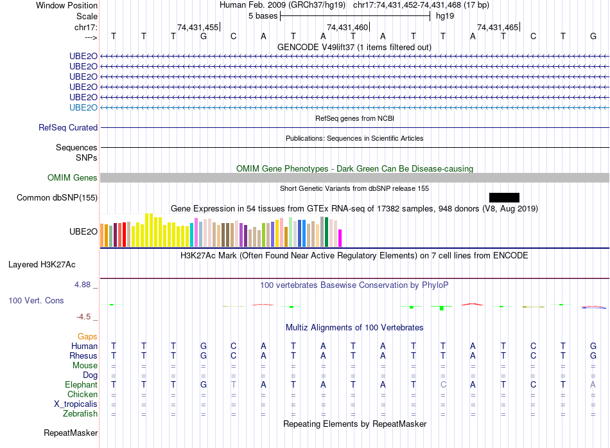610x448 pixels.
Task: Click the hg19 label beside the scale bar
Action: 445,16
